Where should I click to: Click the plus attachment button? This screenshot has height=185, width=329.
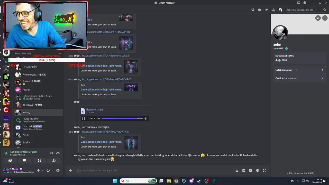pos(70,170)
